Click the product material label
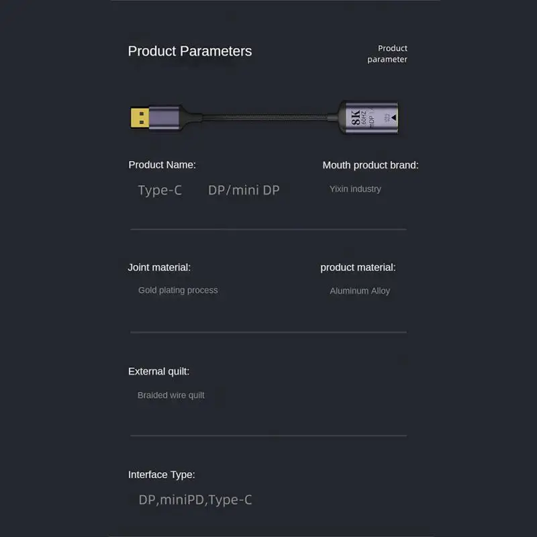 pos(358,267)
